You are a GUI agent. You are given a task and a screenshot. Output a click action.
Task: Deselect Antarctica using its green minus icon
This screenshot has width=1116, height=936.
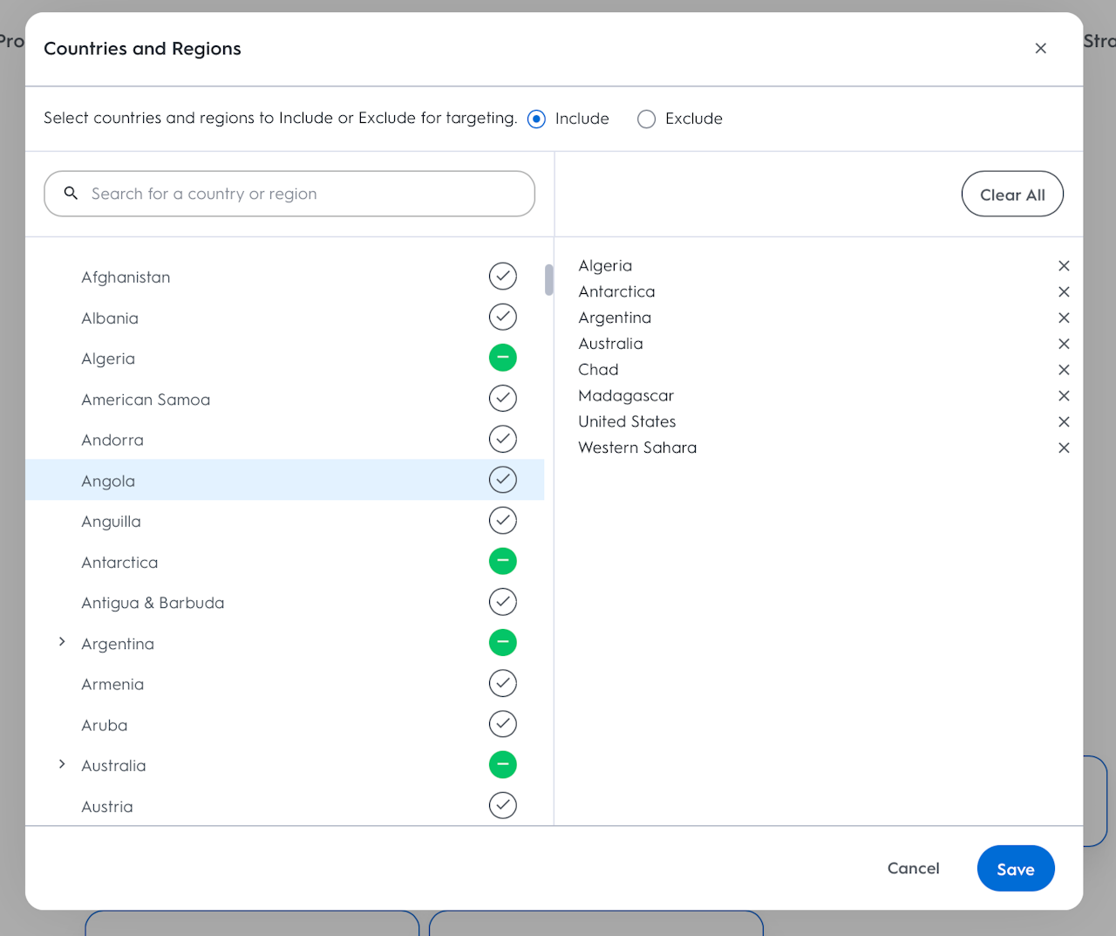coord(503,561)
